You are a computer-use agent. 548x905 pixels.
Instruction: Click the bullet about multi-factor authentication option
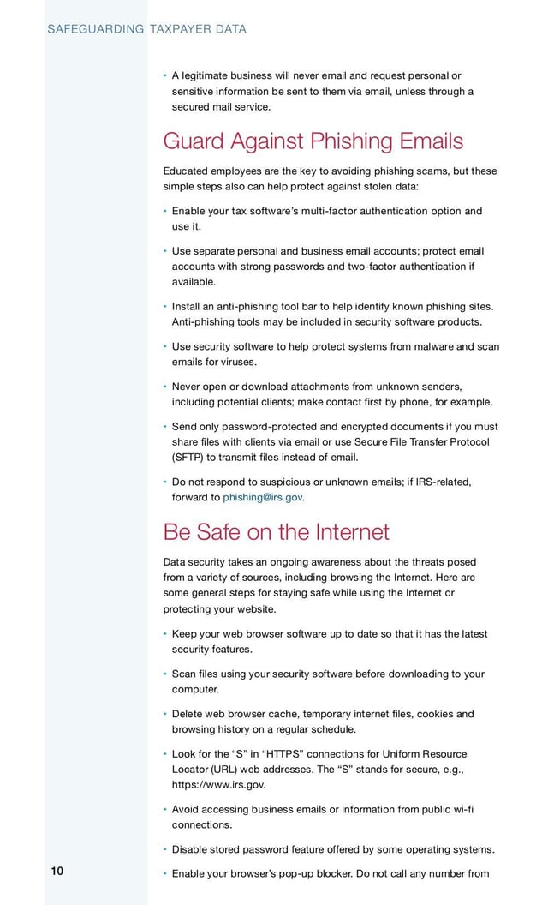point(325,219)
